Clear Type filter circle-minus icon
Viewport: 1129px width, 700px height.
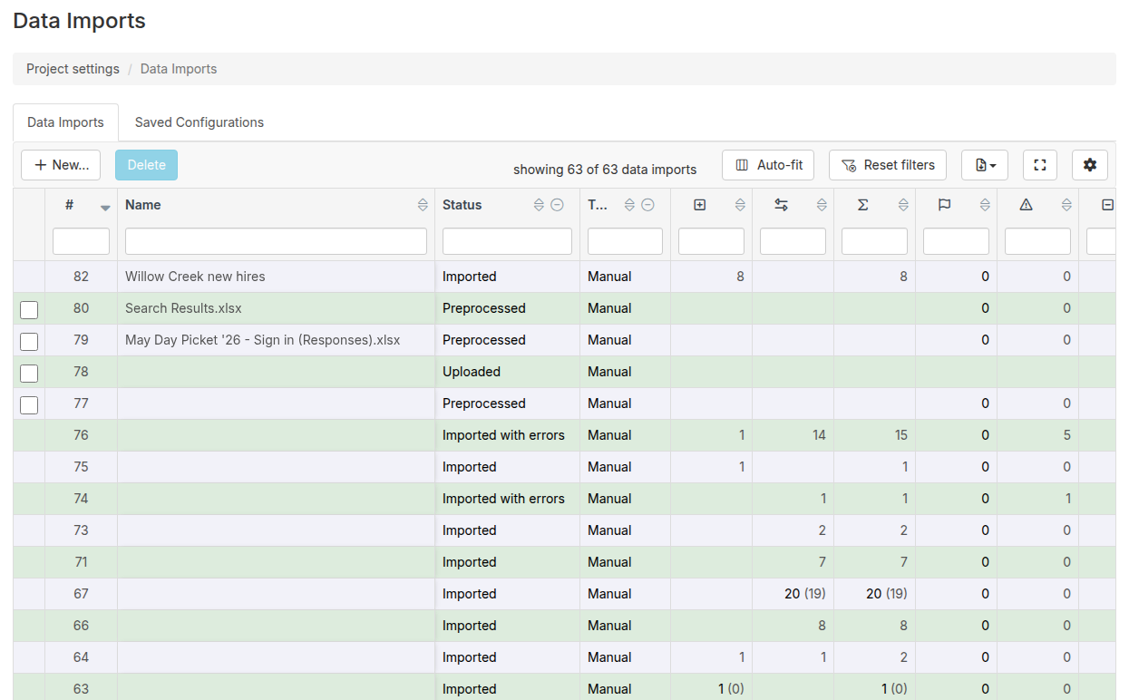[x=647, y=205]
